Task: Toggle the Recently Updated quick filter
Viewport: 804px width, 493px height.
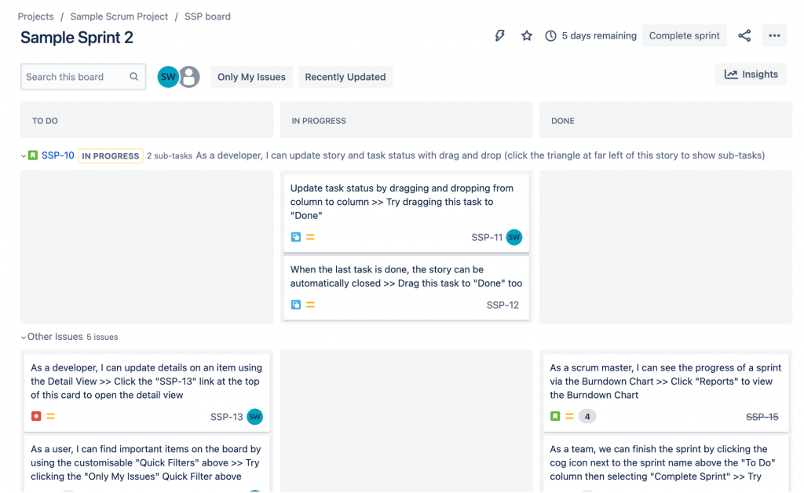Action: click(x=345, y=77)
